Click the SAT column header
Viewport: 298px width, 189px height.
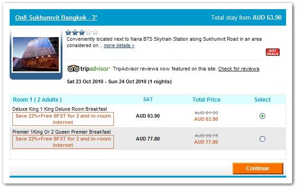tap(148, 100)
